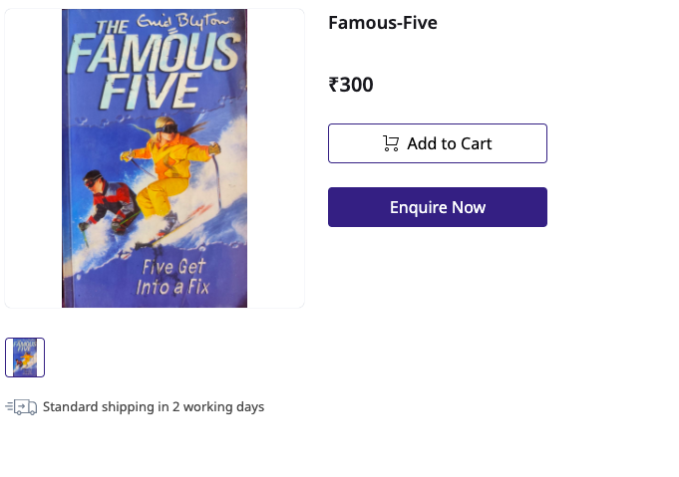Image resolution: width=679 pixels, height=477 pixels.
Task: Click the shopping cart icon
Action: (391, 143)
